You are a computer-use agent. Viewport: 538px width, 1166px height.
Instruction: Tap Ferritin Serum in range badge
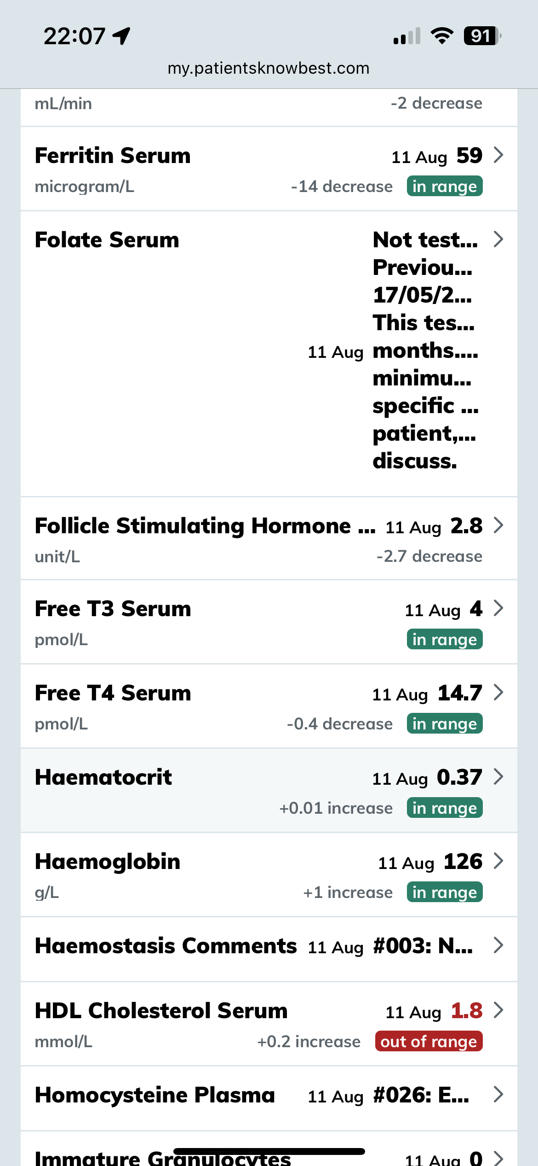[444, 187]
